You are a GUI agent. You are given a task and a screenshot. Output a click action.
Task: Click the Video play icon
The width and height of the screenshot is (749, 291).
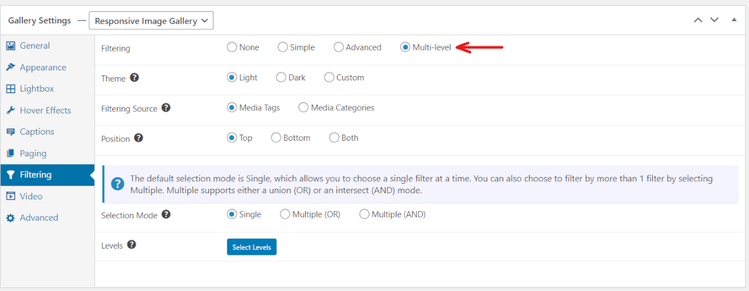(10, 196)
